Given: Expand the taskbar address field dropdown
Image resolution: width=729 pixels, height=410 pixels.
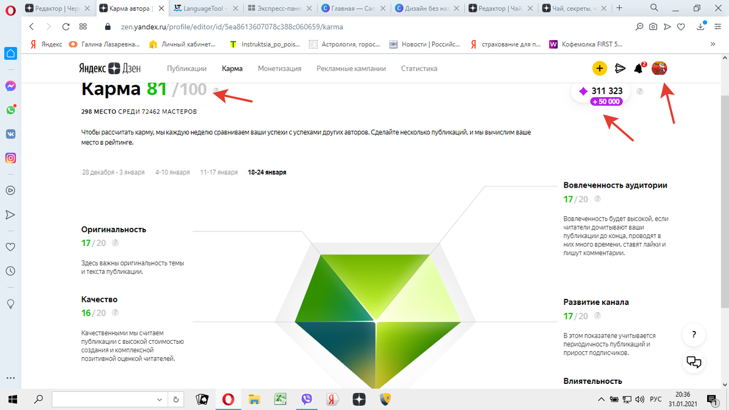Looking at the screenshot, I should [159, 399].
